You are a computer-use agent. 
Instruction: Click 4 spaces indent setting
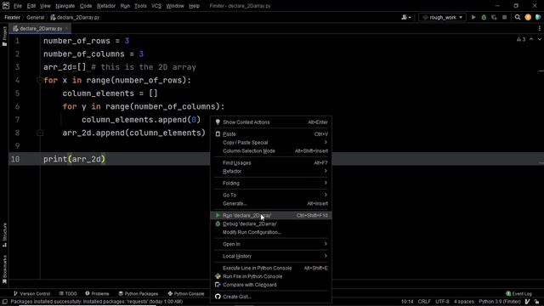click(464, 302)
